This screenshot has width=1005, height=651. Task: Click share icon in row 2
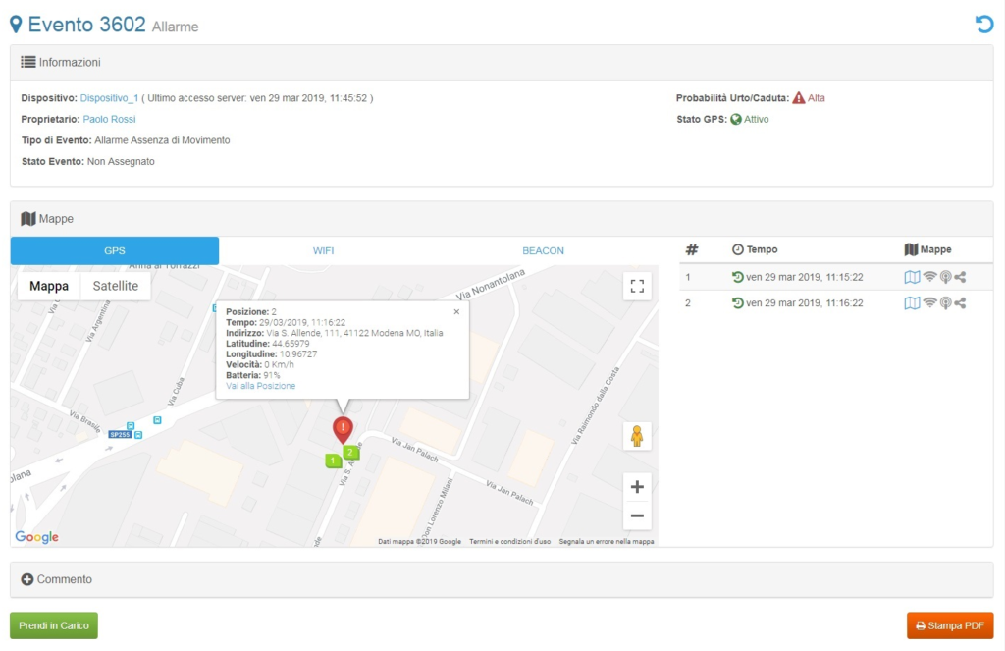(x=960, y=302)
